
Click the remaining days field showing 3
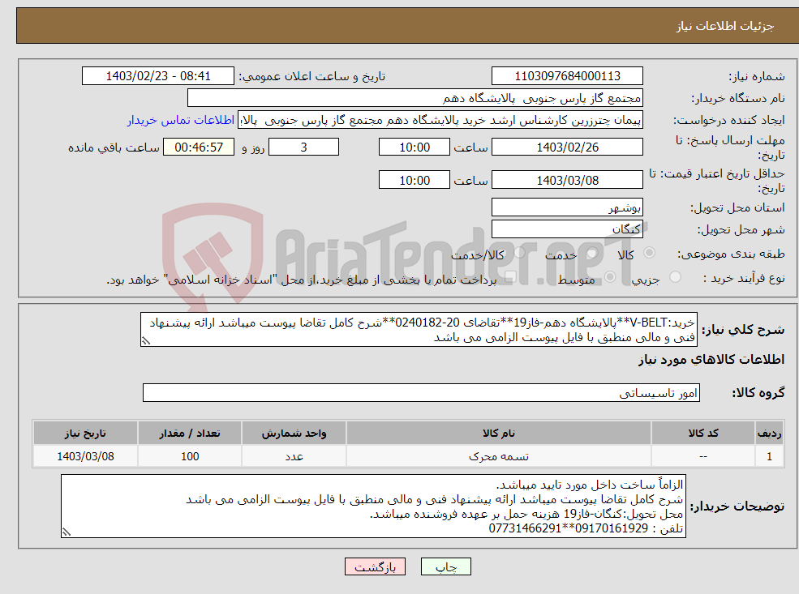click(x=303, y=147)
